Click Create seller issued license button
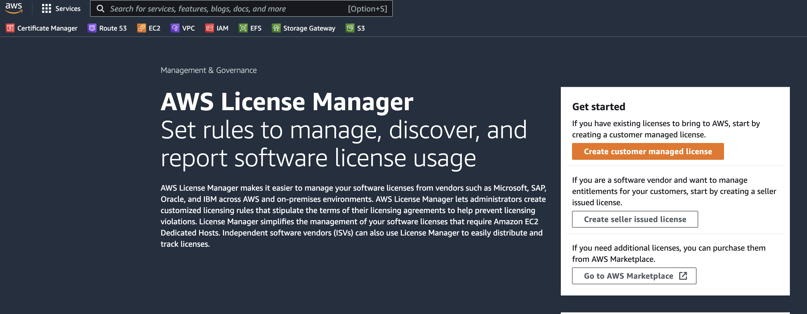 (x=635, y=219)
